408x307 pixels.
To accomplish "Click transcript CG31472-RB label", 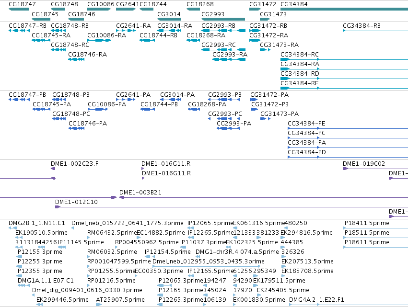I will click(x=268, y=26).
